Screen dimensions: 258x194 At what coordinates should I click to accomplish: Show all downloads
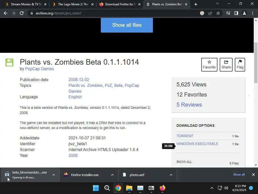239,174
